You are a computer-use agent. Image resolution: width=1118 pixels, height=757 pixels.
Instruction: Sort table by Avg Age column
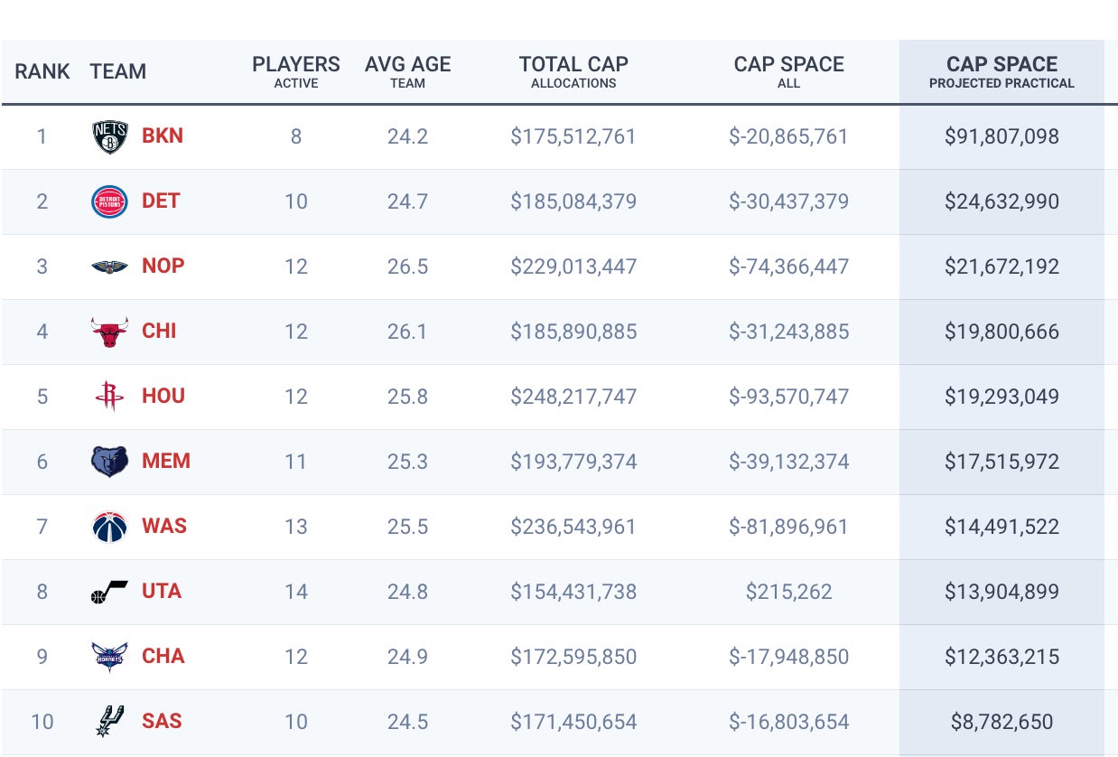407,72
